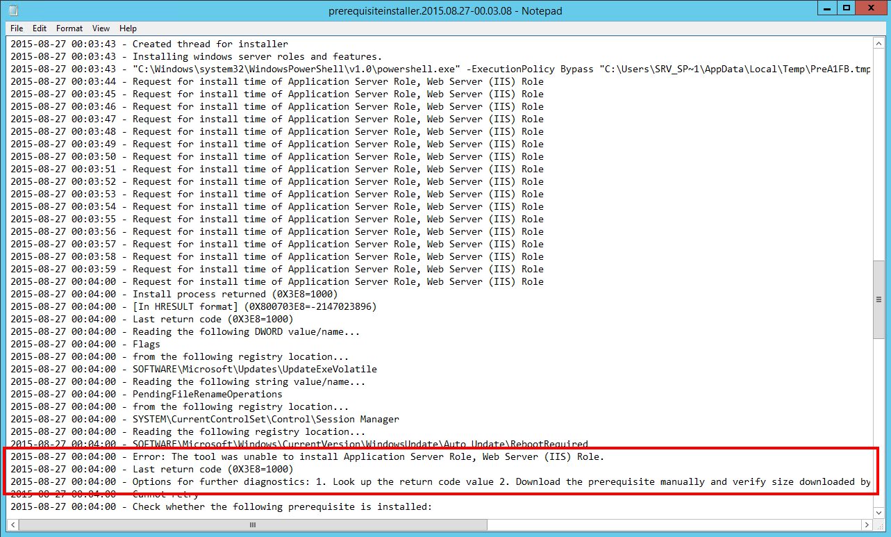The image size is (891, 537).
Task: Maximize the Notepad window
Action: [847, 8]
